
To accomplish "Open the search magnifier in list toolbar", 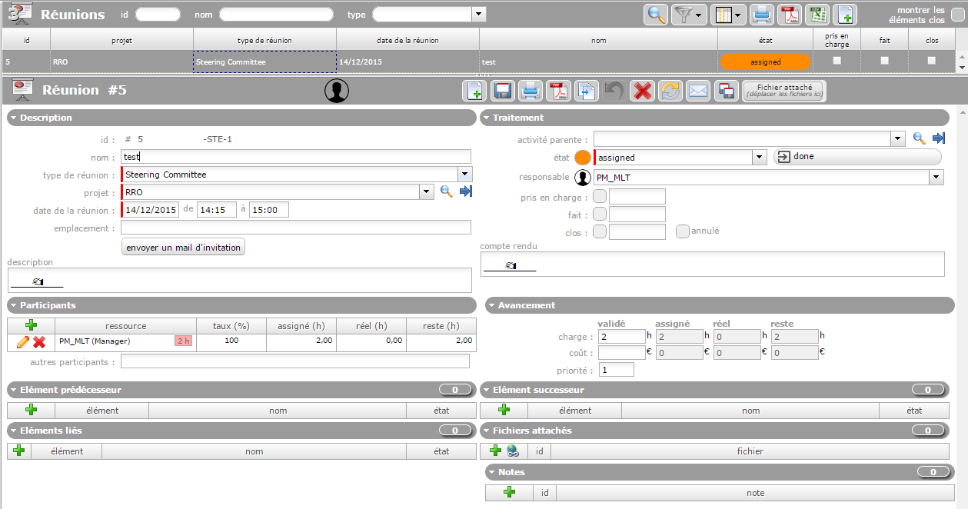I will click(656, 15).
